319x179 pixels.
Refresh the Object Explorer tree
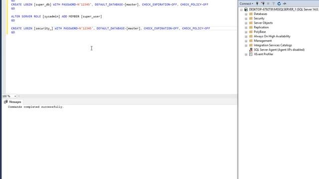tap(279, 3)
